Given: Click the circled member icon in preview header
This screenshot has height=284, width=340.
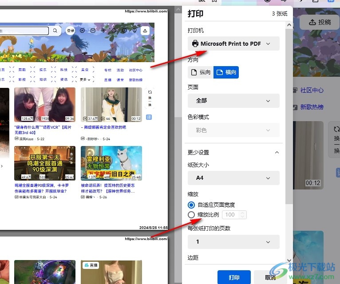Looking at the screenshot, I should (82, 31).
